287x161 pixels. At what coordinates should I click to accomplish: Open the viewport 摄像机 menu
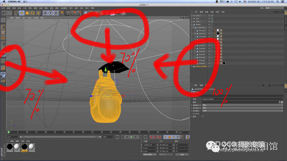[18, 18]
